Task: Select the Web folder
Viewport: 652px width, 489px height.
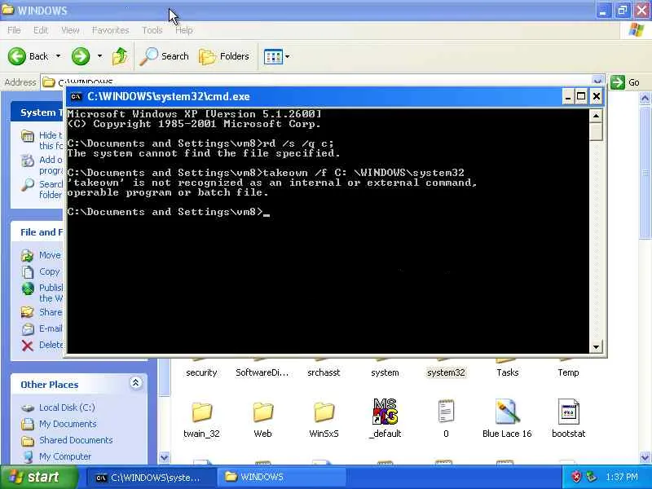Action: click(x=262, y=419)
